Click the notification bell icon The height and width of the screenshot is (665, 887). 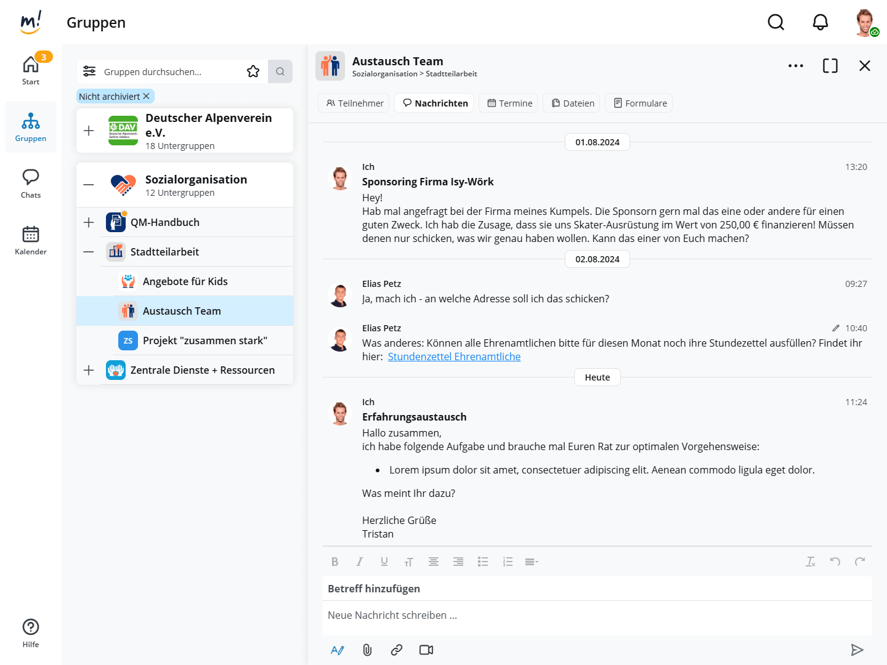(x=820, y=23)
